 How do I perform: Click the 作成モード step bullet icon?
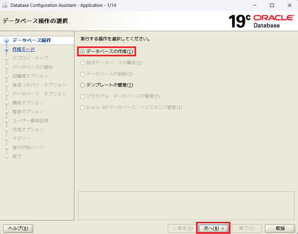click(7, 50)
